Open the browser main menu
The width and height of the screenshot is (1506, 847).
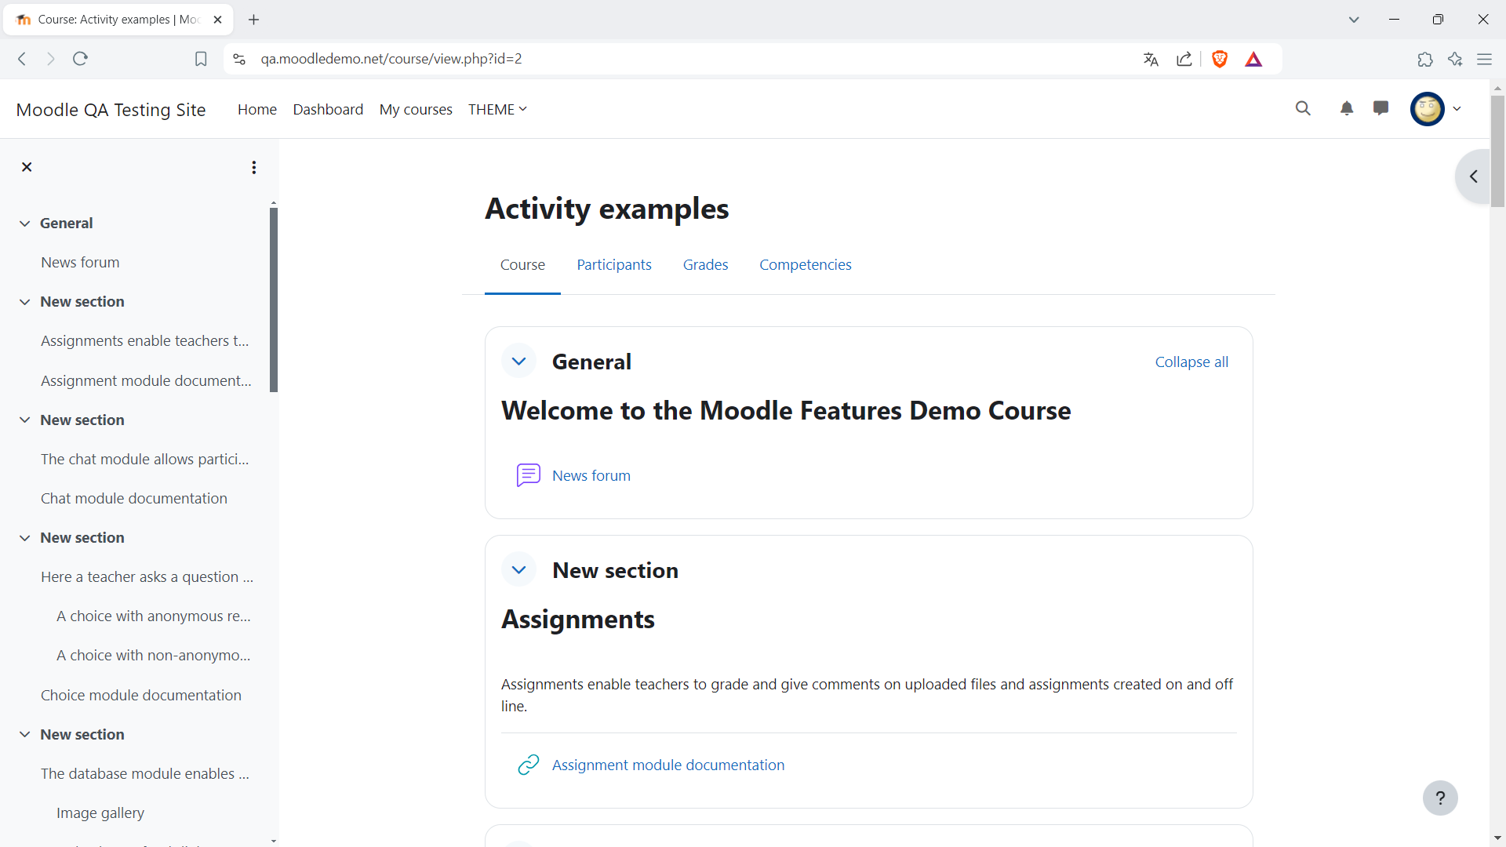tap(1485, 59)
